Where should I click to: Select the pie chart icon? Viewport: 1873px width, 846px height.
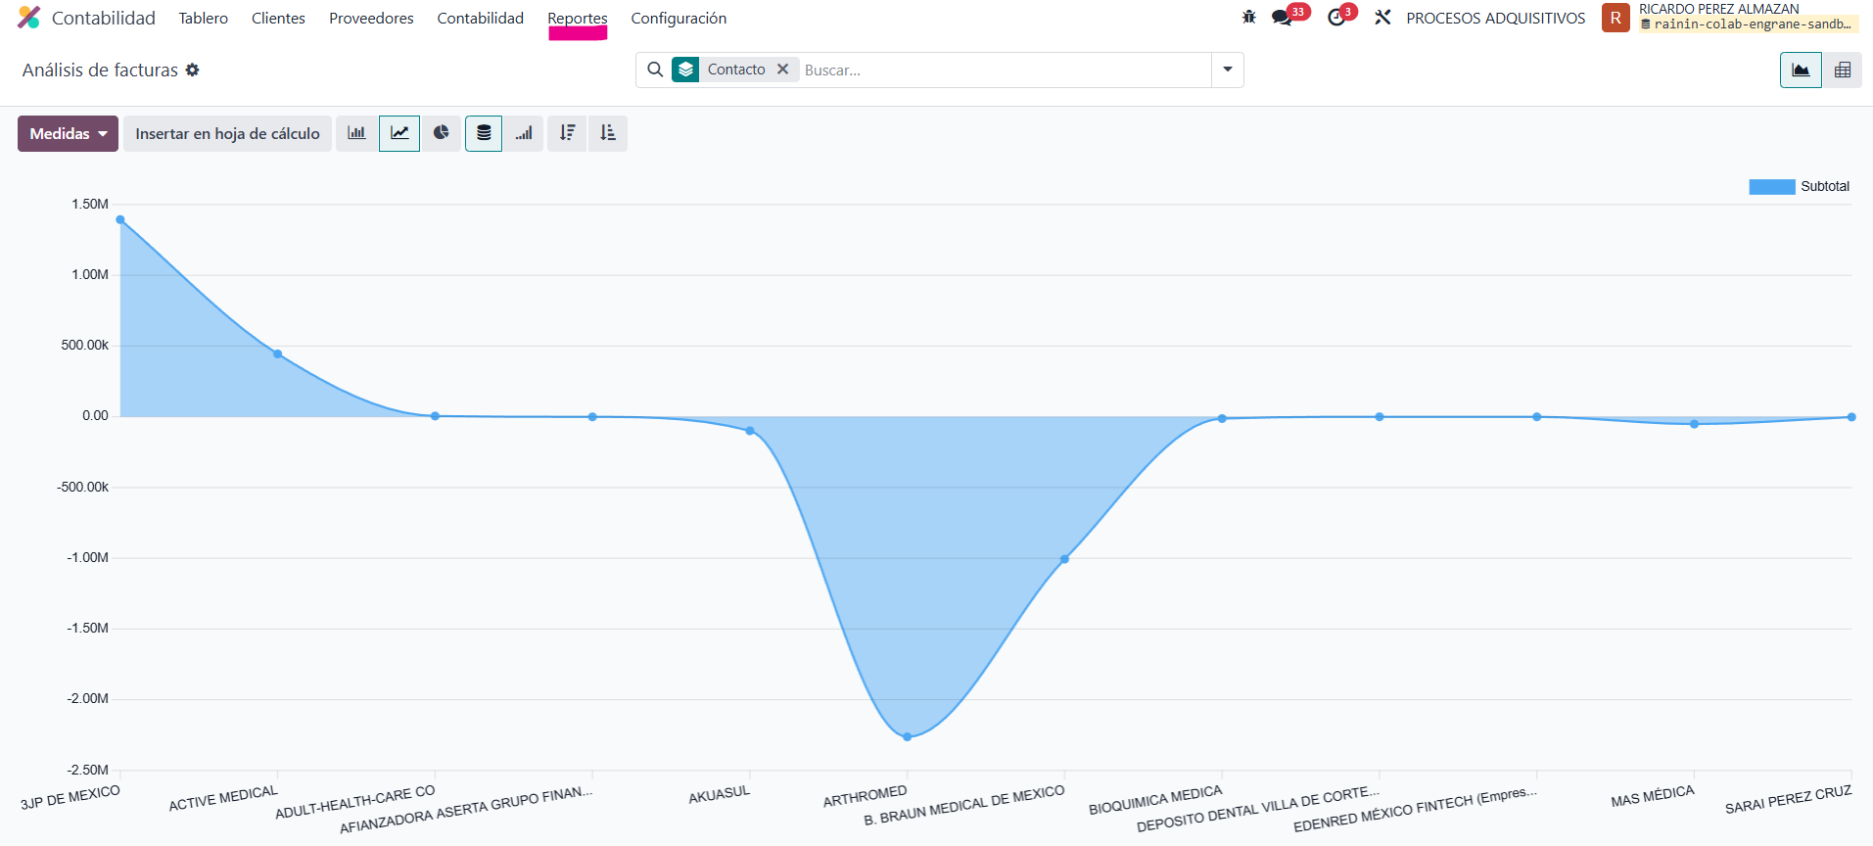point(442,133)
